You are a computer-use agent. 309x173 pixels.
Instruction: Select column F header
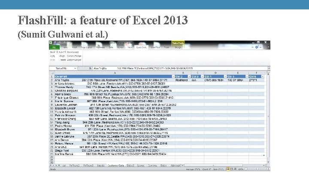pyautogui.click(x=256, y=73)
